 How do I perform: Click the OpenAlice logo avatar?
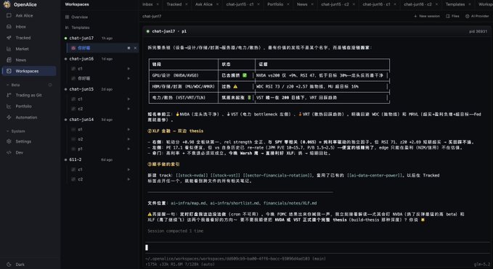[x=7, y=4]
